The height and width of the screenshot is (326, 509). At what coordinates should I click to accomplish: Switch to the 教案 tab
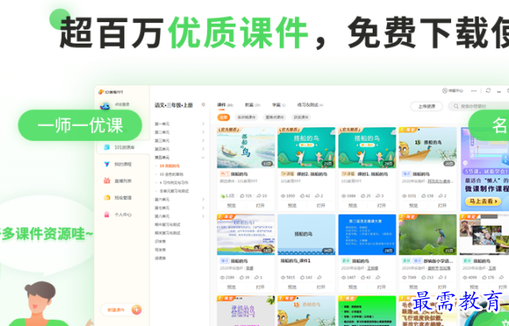(x=253, y=105)
